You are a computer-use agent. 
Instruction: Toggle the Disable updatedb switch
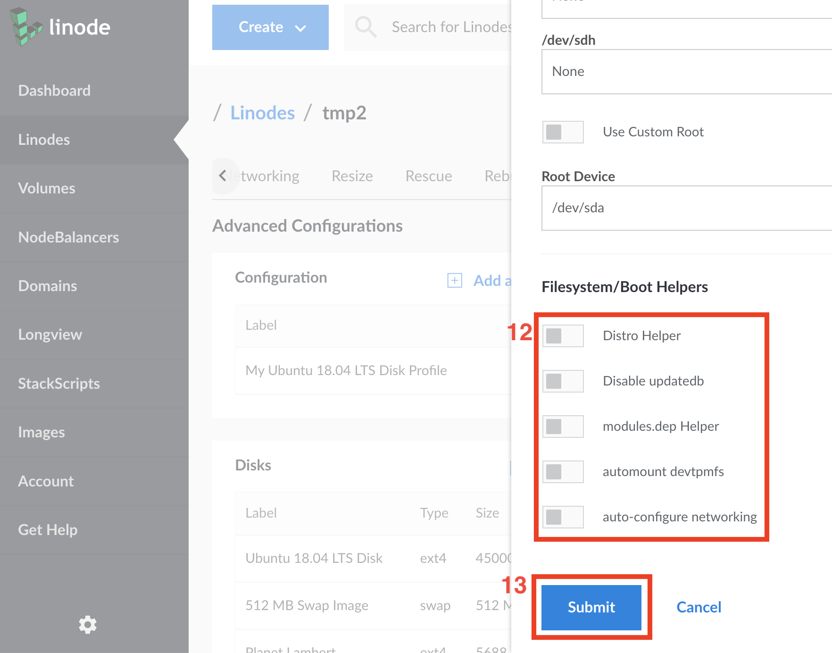click(563, 381)
